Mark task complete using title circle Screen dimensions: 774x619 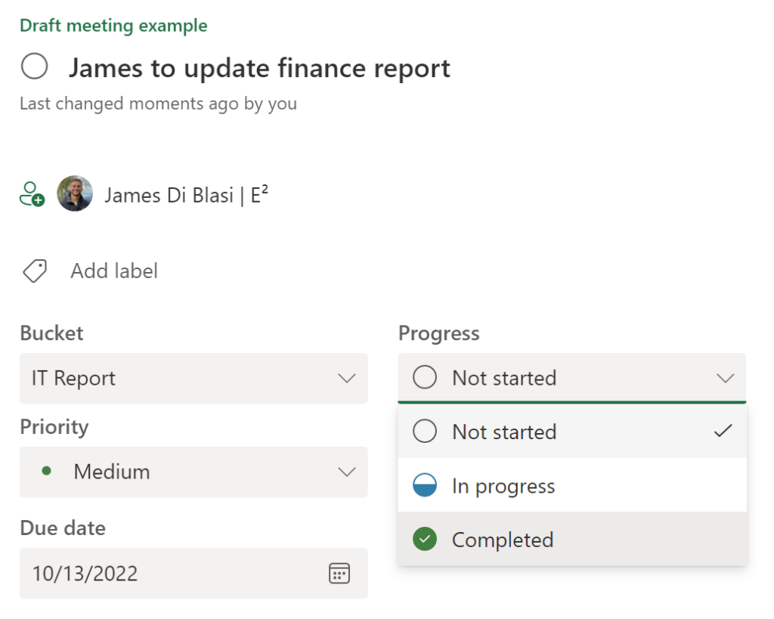coord(35,67)
